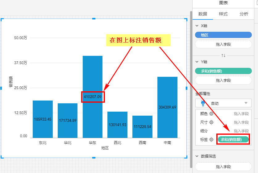Image resolution: width=258 pixels, height=173 pixels.
Task: Open the 标签 settings gear icon
Action: pyautogui.click(x=211, y=139)
